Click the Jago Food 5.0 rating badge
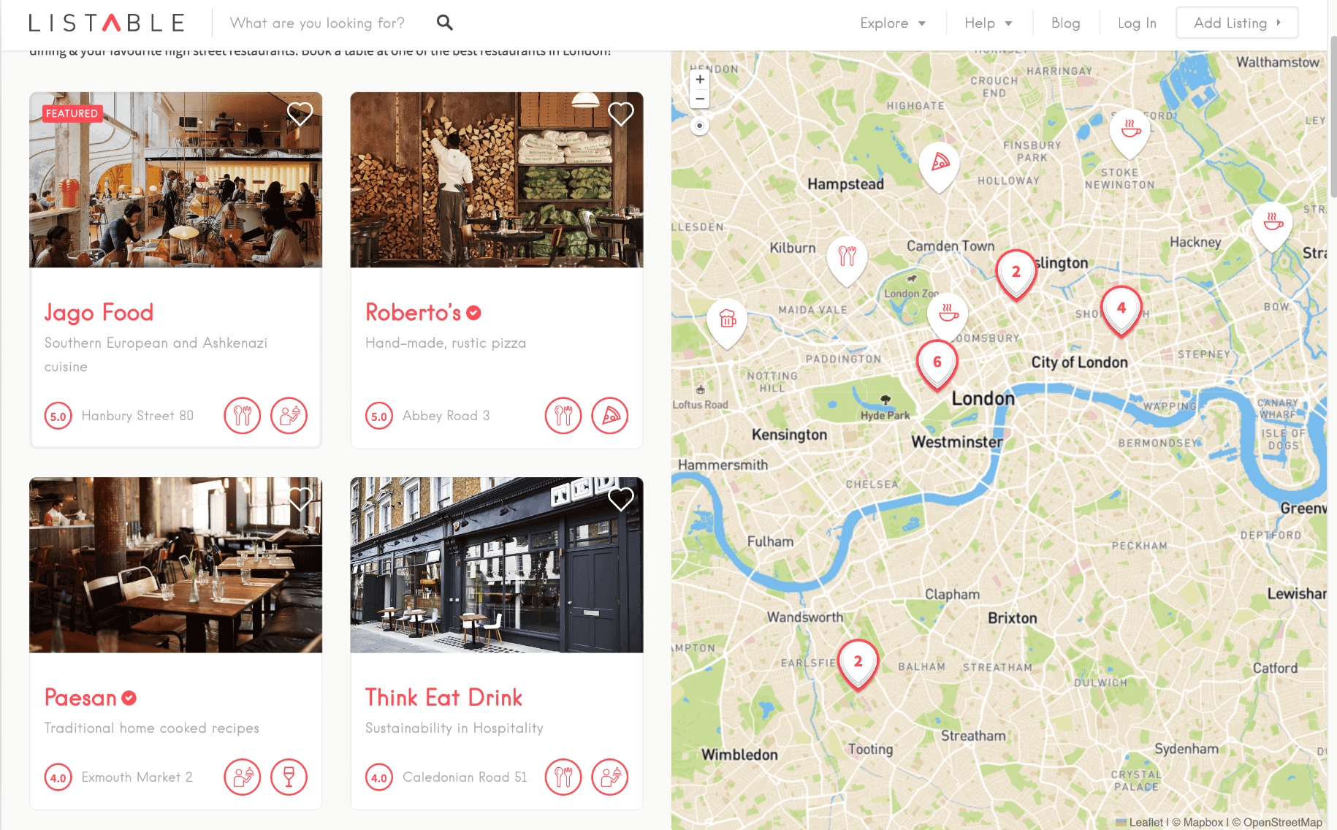The image size is (1337, 830). click(58, 416)
